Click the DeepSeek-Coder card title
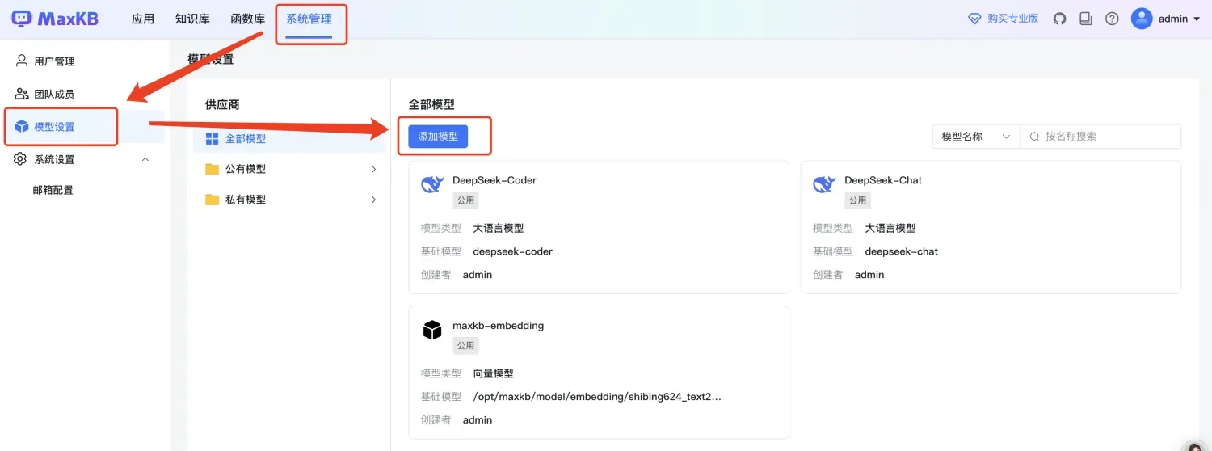 click(494, 180)
